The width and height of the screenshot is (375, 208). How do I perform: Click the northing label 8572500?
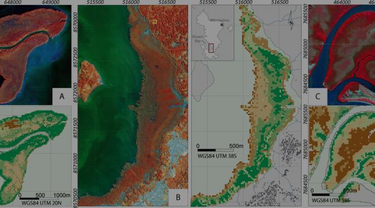(75, 57)
